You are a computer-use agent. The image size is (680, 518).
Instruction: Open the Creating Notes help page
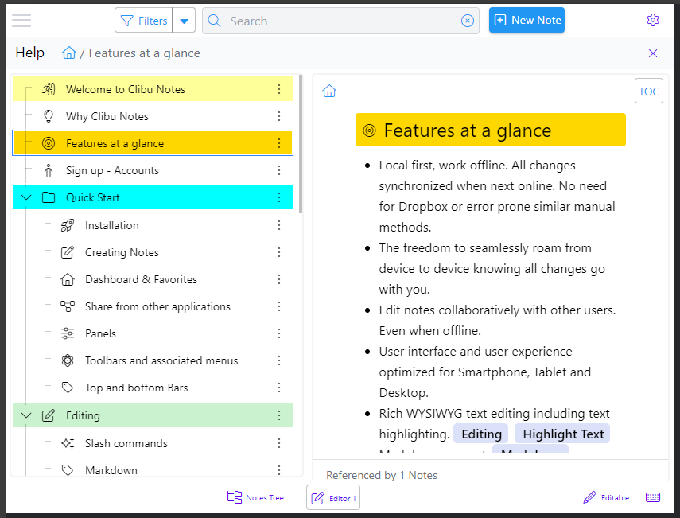[122, 252]
